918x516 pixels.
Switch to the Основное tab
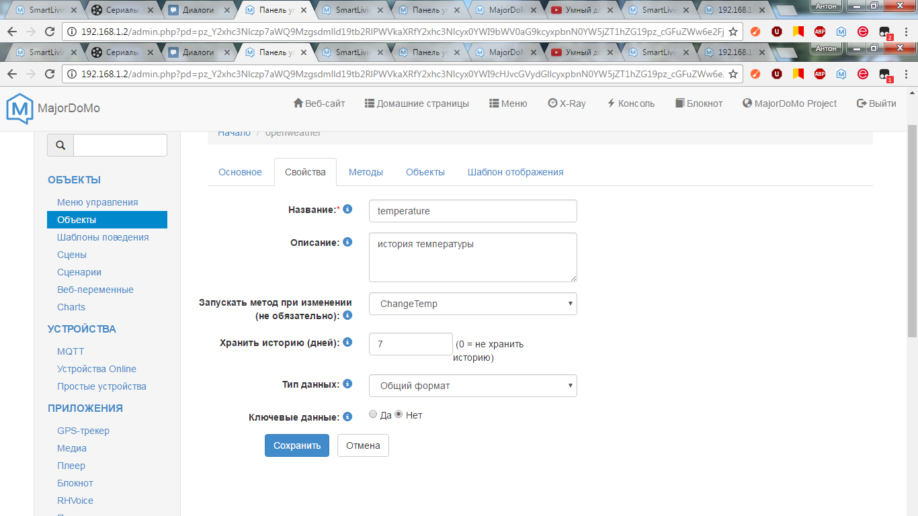(x=240, y=172)
